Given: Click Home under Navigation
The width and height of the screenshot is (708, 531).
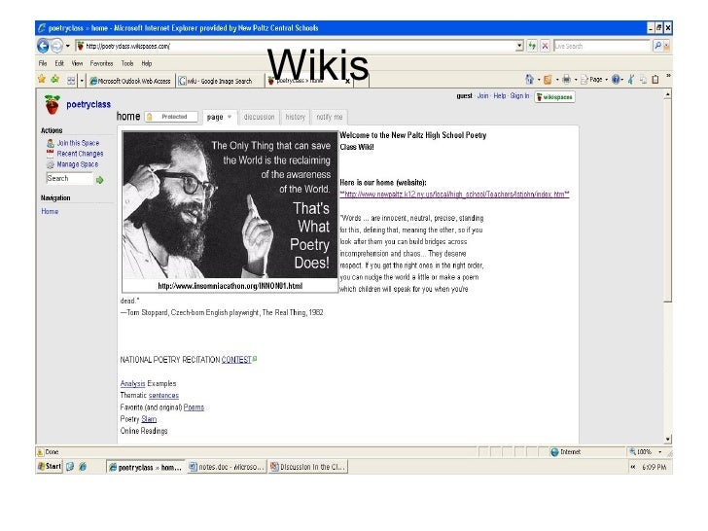Looking at the screenshot, I should (50, 211).
